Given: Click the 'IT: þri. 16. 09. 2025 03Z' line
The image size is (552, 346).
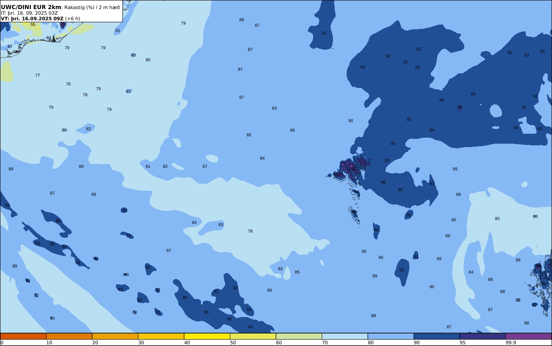Looking at the screenshot, I should (x=29, y=13).
